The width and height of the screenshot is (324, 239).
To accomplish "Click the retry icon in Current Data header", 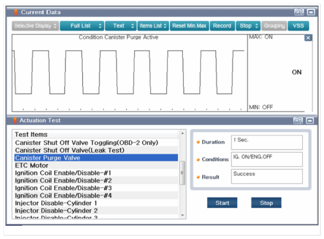I will [x=299, y=12].
